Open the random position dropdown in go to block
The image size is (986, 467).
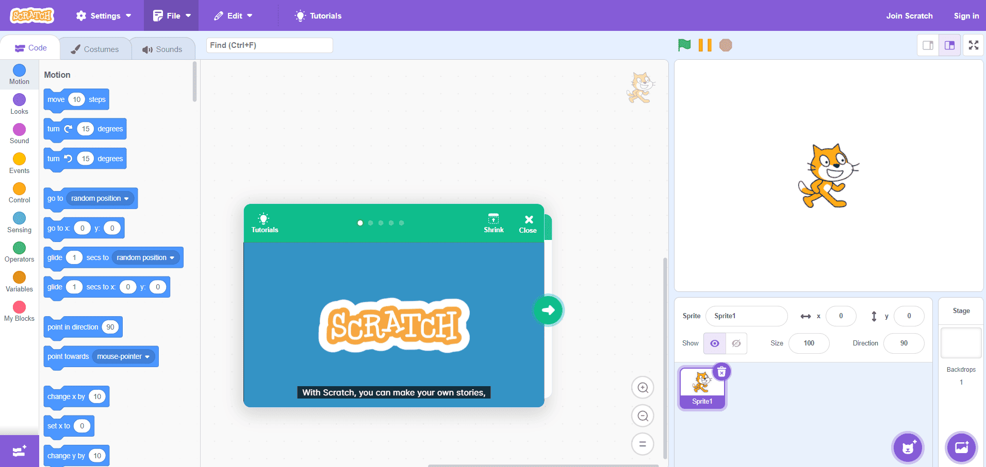click(100, 198)
